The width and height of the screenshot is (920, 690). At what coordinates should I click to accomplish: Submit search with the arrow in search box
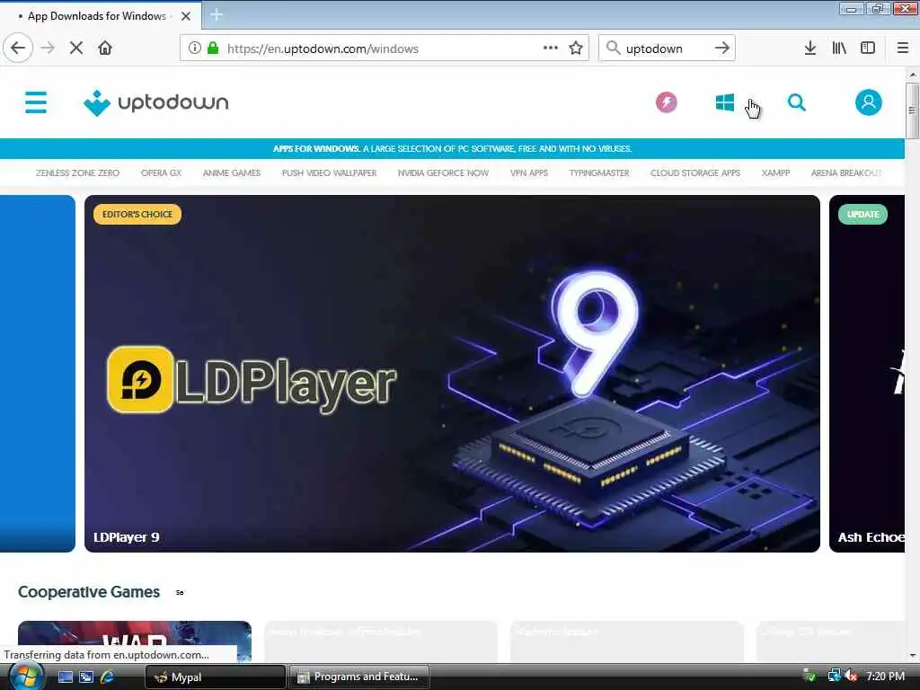click(x=721, y=49)
